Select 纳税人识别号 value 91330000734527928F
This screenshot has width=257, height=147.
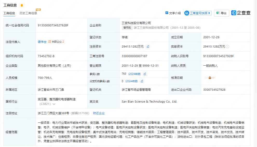219,56
